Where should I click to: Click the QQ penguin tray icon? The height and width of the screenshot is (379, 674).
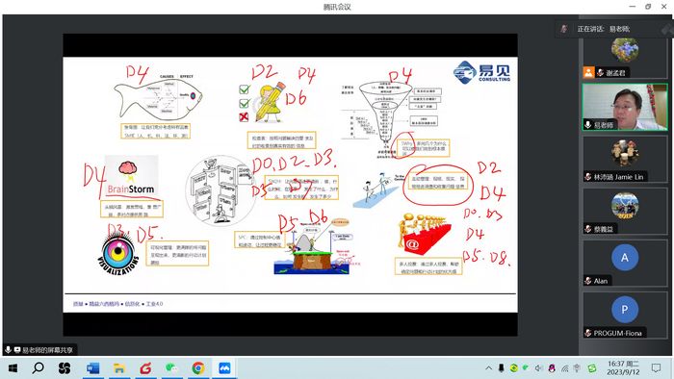click(x=552, y=367)
